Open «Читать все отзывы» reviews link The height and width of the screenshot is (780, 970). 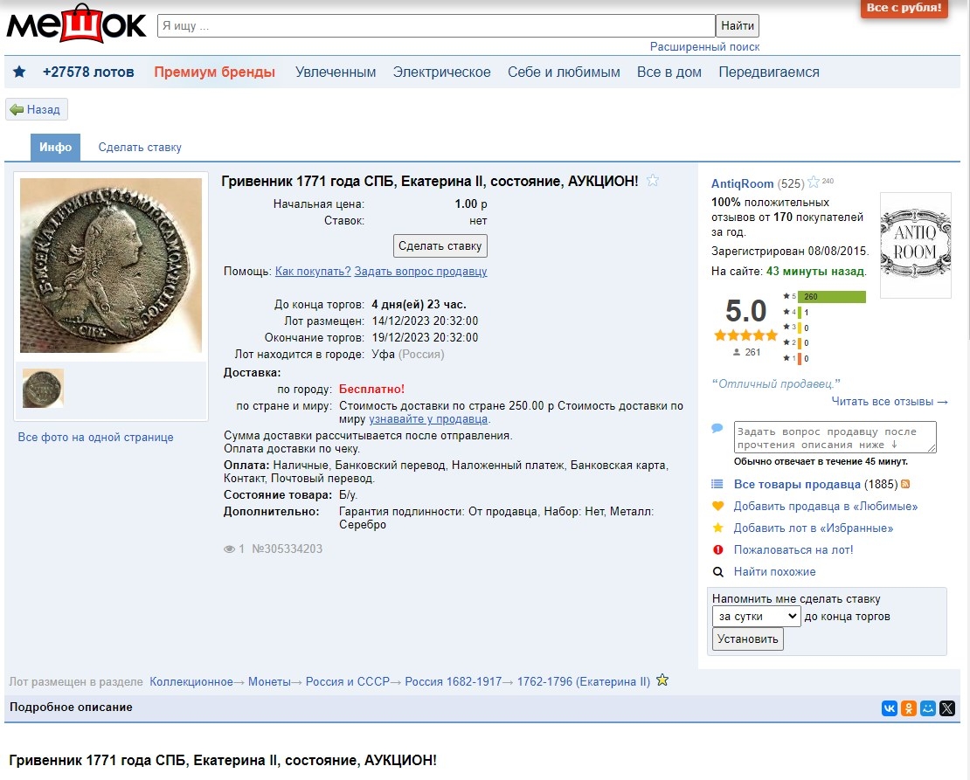pos(890,402)
